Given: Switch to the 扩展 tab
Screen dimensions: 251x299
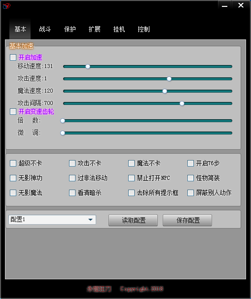Looking at the screenshot, I should (x=94, y=29).
